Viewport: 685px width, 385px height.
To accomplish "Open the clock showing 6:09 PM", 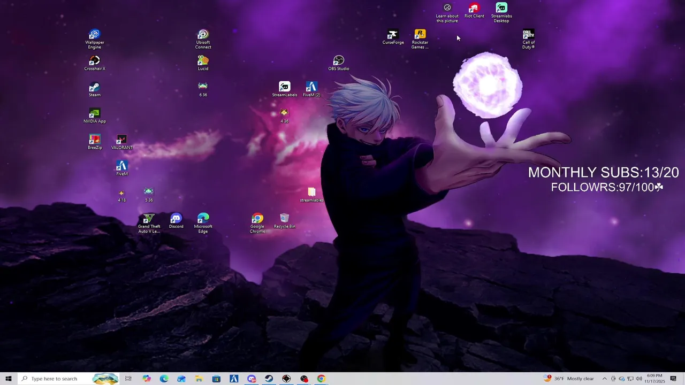I will 655,379.
